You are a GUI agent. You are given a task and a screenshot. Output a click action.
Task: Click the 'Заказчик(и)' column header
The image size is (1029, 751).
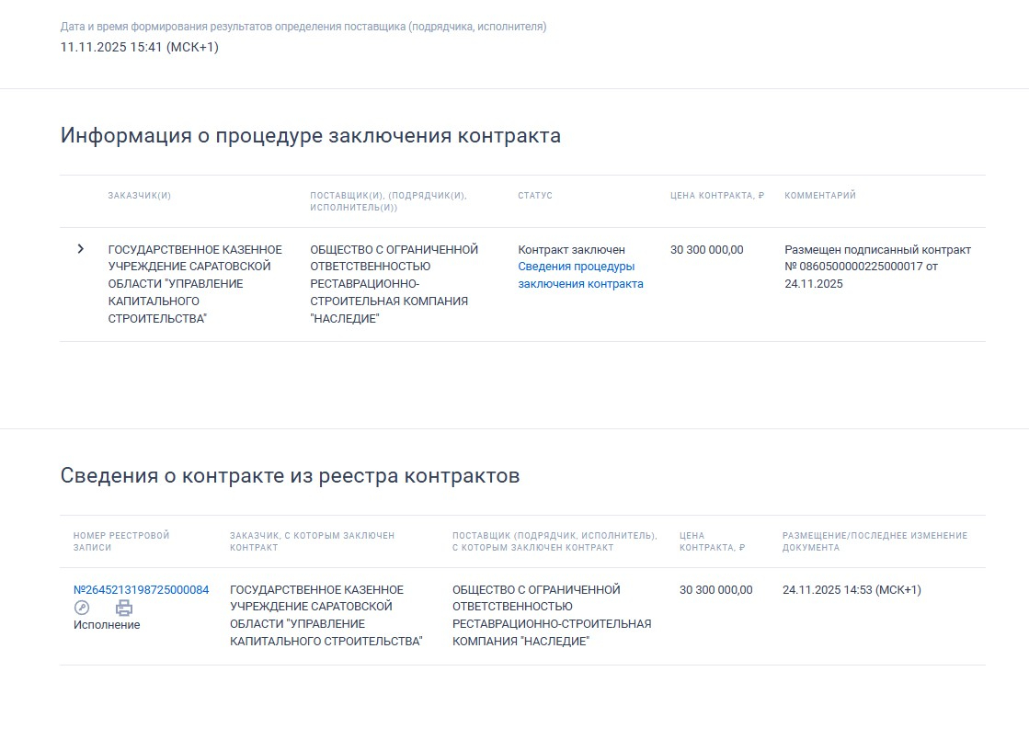click(x=139, y=196)
